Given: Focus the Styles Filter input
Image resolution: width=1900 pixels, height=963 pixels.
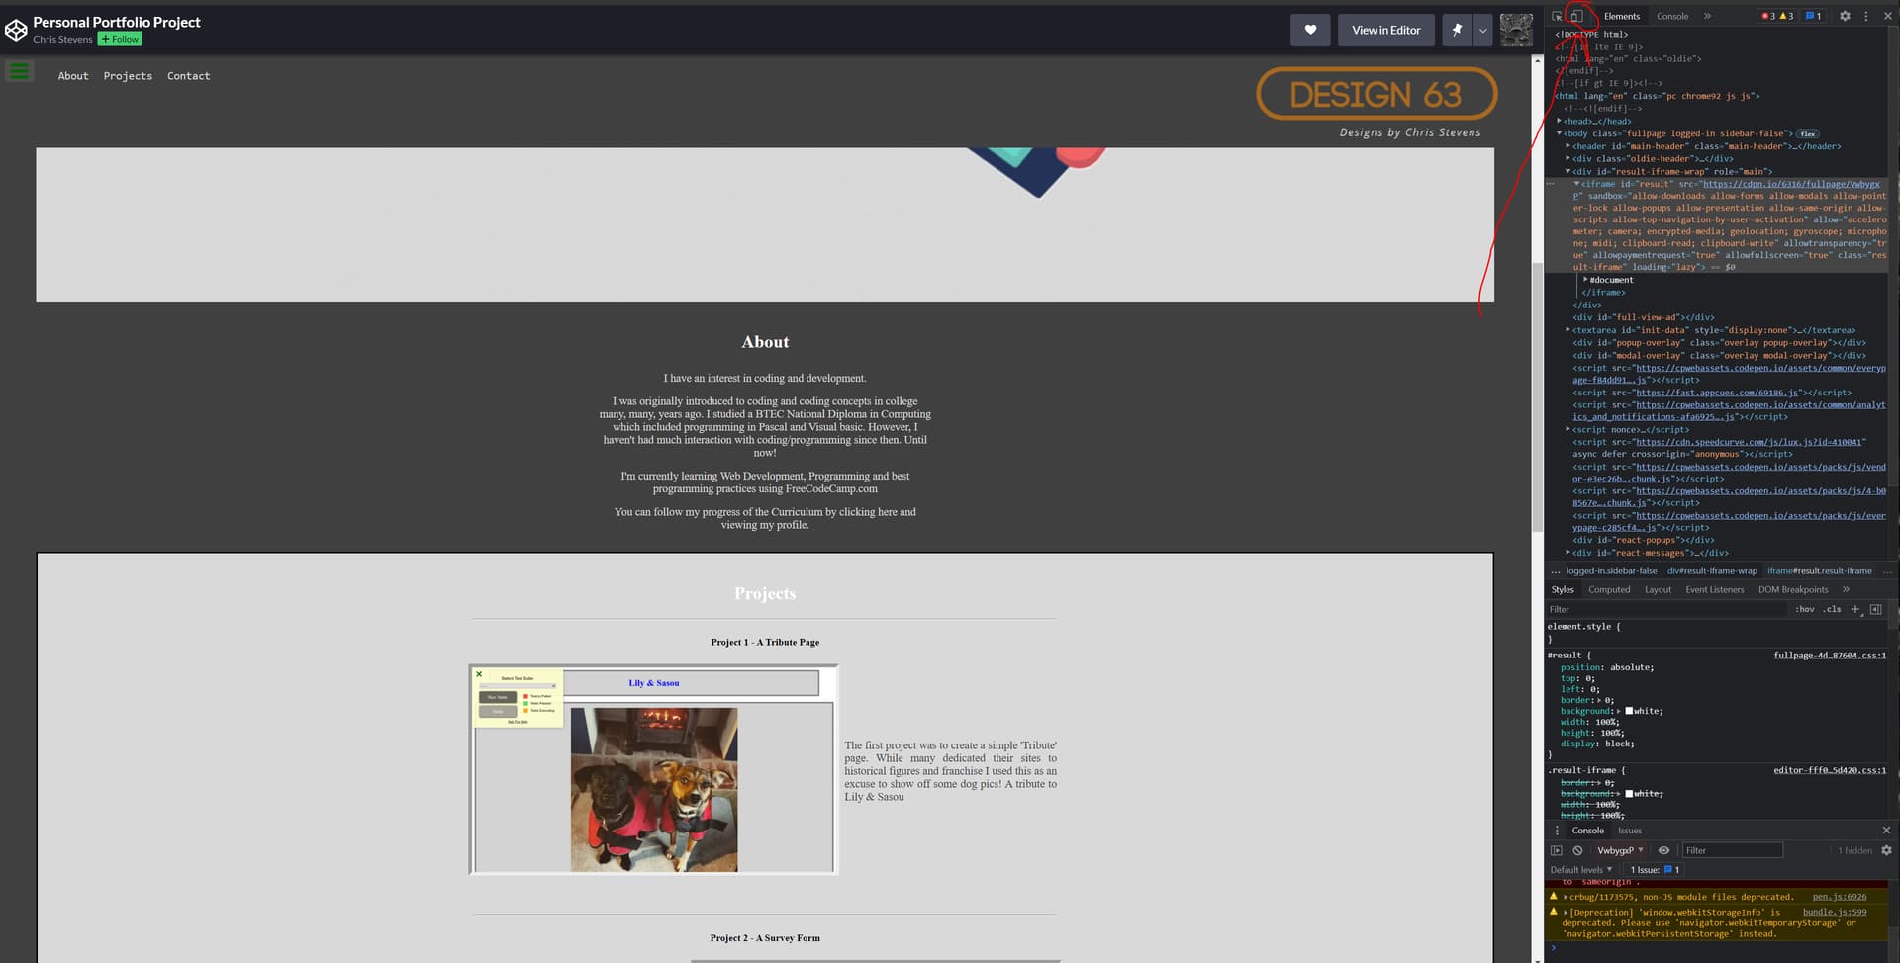Looking at the screenshot, I should (1667, 609).
